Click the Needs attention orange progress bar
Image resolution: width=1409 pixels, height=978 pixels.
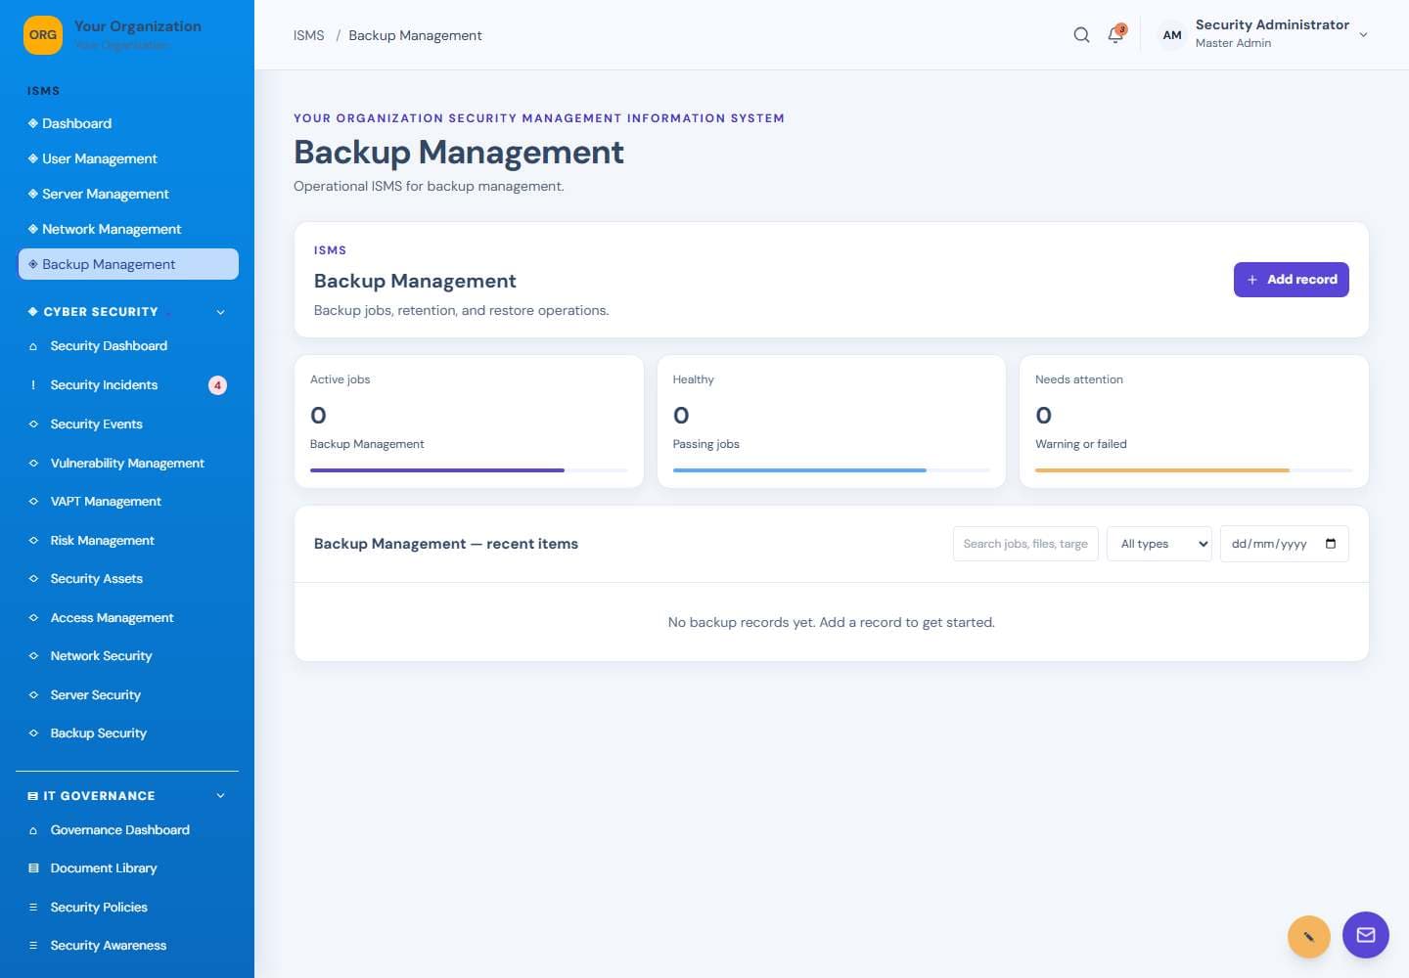point(1162,470)
